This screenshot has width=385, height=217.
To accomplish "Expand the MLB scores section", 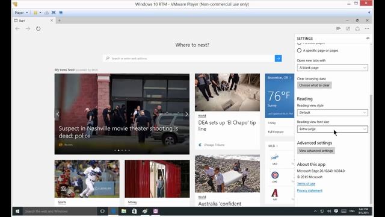I will 273,146.
